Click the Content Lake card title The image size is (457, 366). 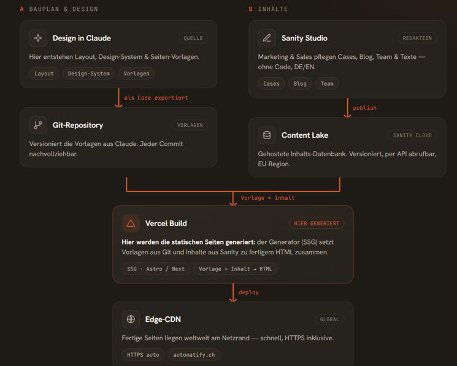[x=305, y=135]
